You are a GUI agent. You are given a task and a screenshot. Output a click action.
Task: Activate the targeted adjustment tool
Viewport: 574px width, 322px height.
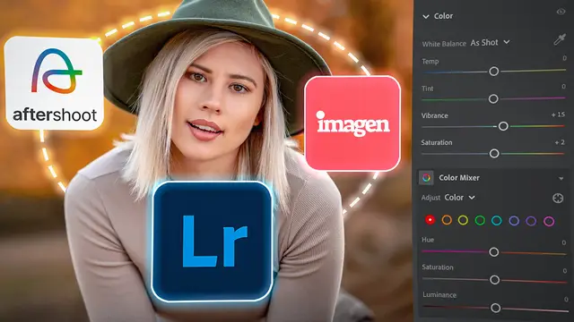(x=558, y=199)
